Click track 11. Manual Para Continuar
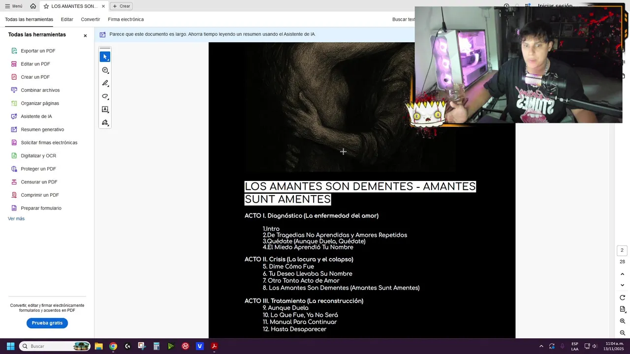 [x=300, y=322]
